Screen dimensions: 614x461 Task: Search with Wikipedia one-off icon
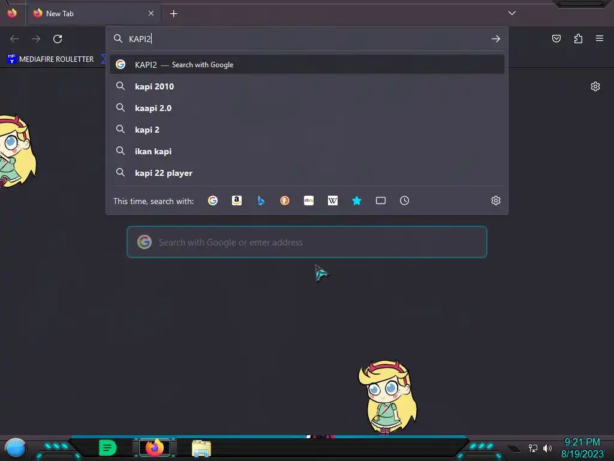click(332, 200)
